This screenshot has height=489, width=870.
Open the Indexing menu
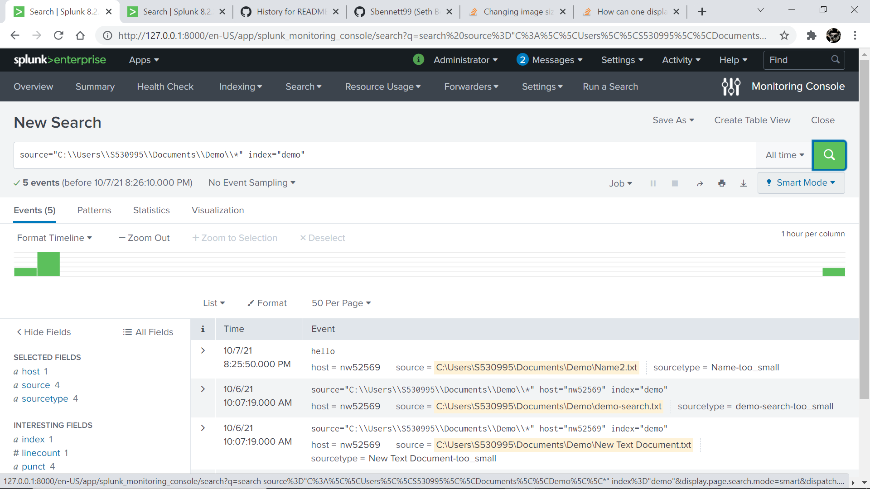[x=241, y=86]
